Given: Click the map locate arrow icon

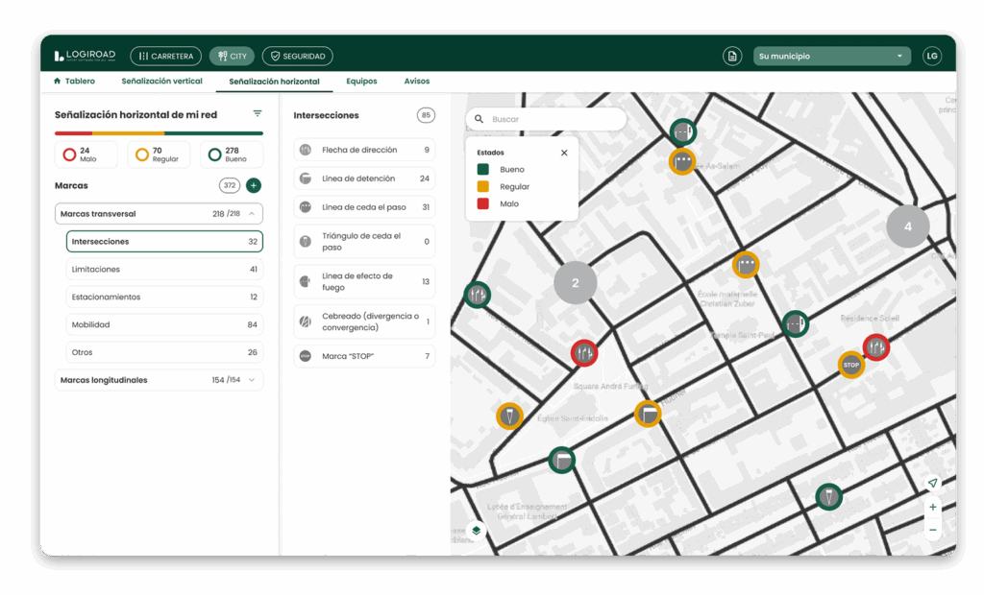Looking at the screenshot, I should 932,484.
